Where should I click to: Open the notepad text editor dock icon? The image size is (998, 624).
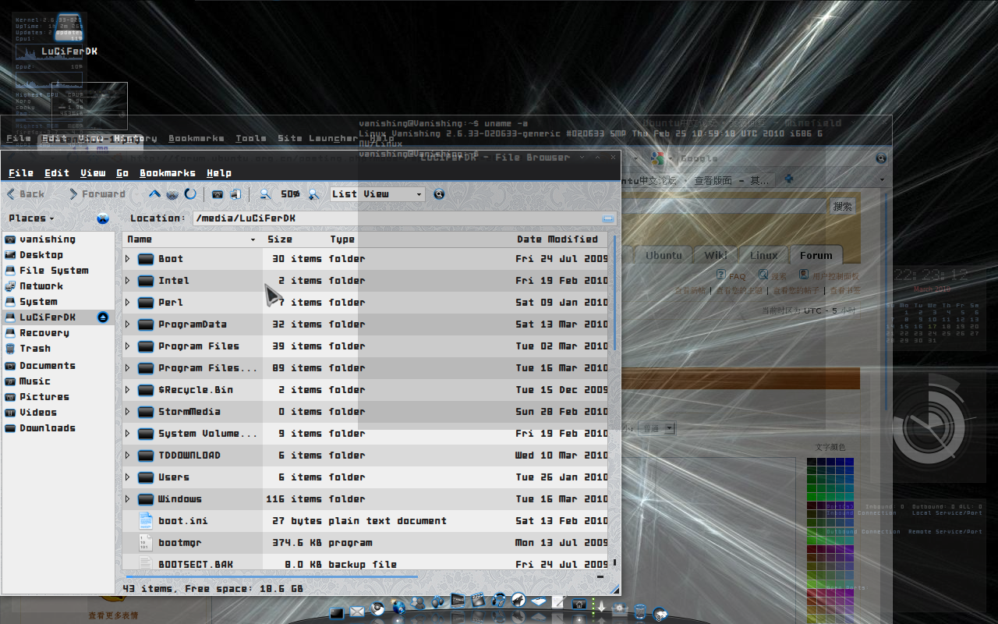[x=557, y=601]
